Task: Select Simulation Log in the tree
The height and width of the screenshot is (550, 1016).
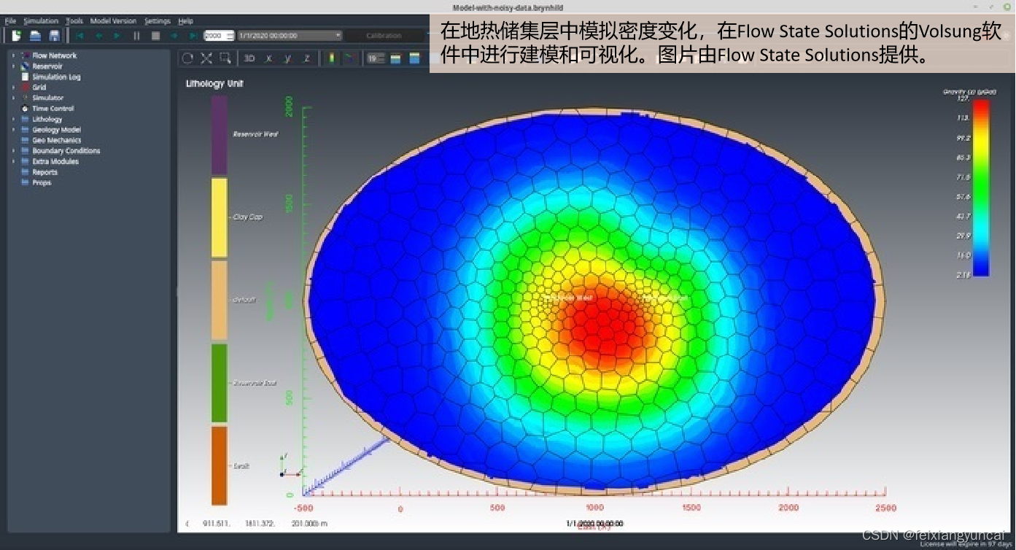Action: 56,77
